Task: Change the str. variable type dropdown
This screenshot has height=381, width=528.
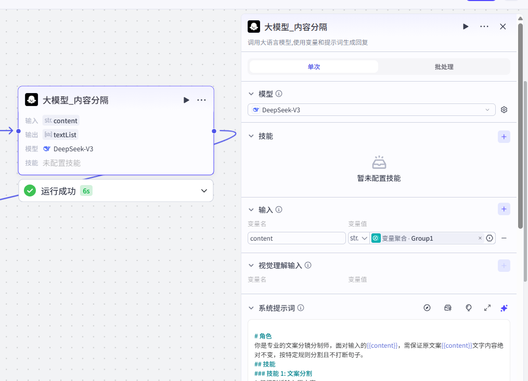Action: 358,238
